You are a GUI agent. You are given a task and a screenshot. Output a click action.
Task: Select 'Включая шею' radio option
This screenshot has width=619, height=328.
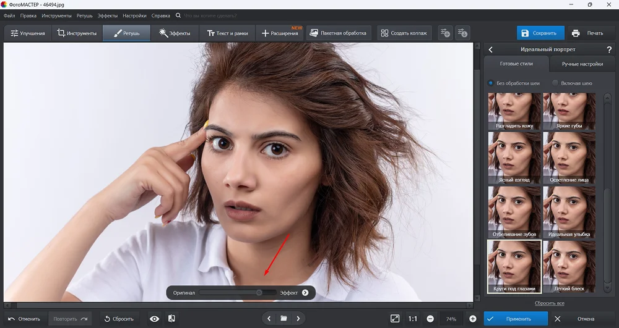(x=572, y=83)
